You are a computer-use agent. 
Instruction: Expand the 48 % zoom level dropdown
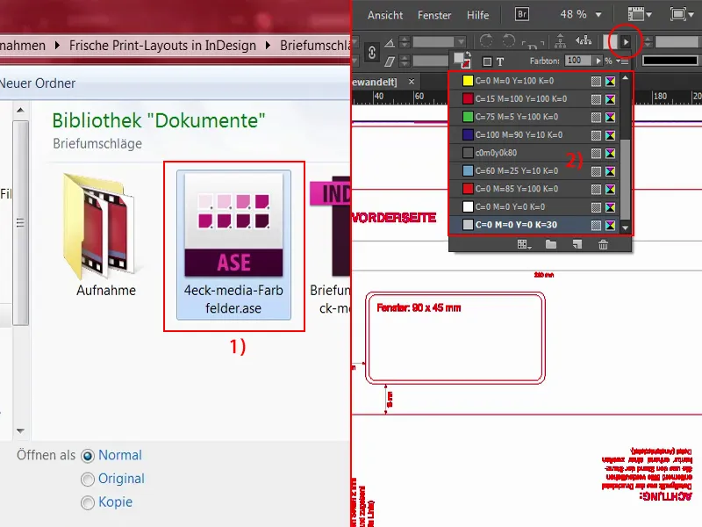598,15
